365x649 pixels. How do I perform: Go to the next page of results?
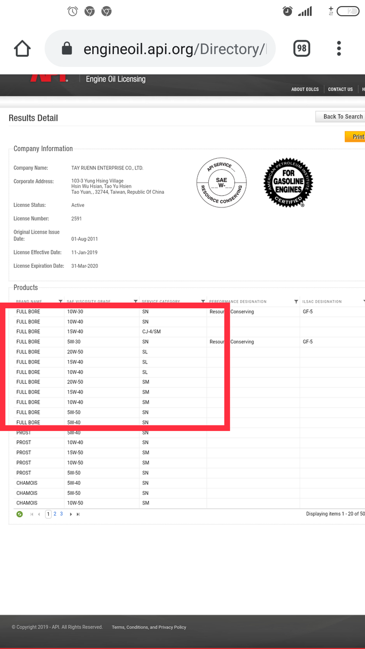point(71,514)
